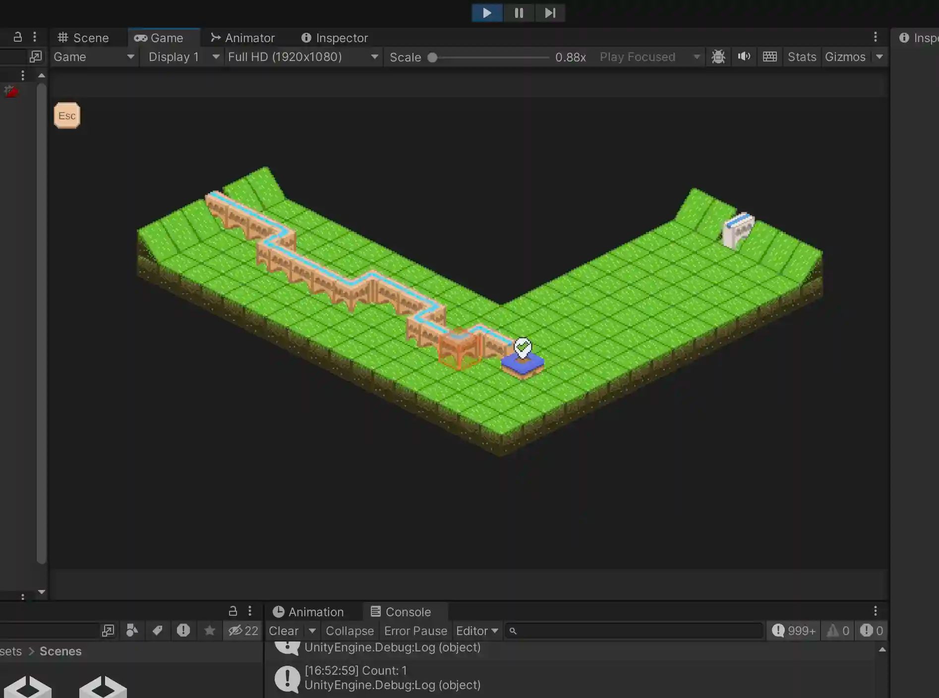Open the Full HD (1920x1080) resolution dropdown

coord(303,57)
